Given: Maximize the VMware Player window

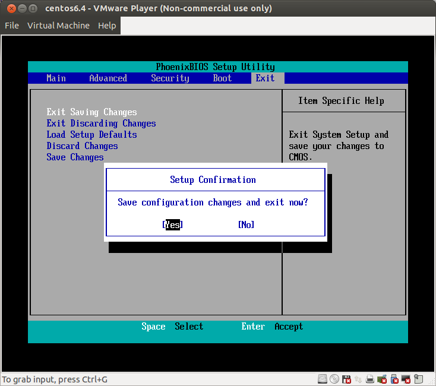Looking at the screenshot, I should pyautogui.click(x=33, y=9).
